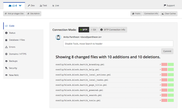Click the Security key icon
Viewport: 182px width, 110px height.
(x=6, y=68)
